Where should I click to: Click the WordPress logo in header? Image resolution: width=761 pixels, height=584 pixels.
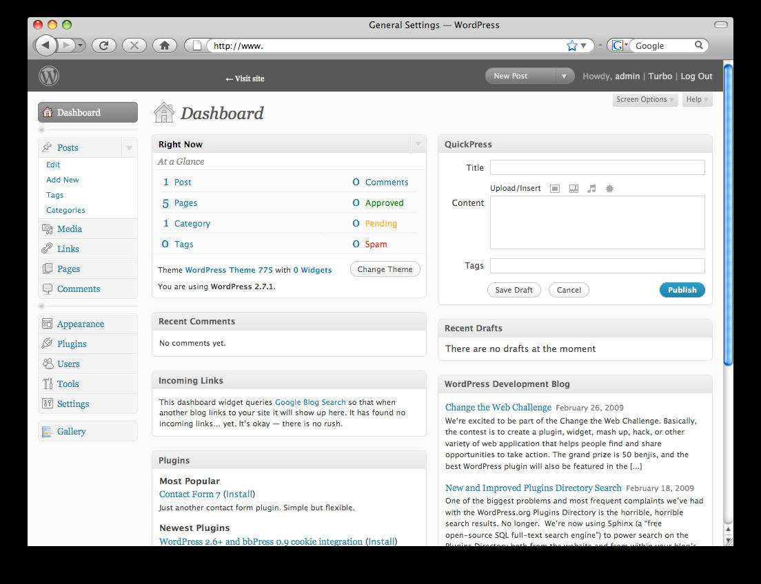[48, 76]
